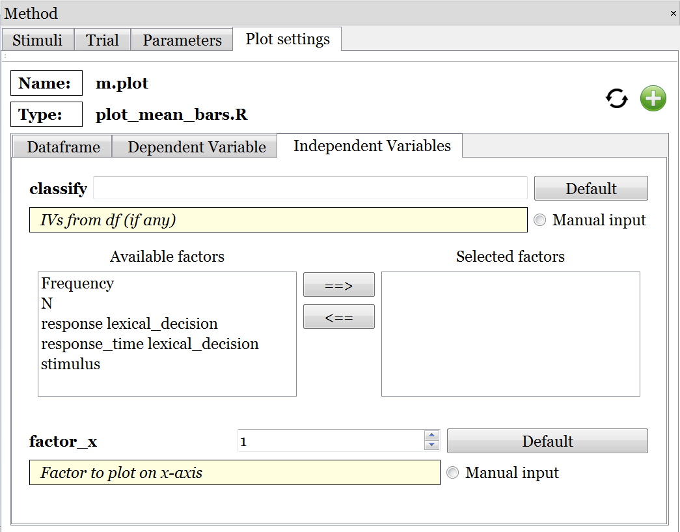Enable Manual input for factor_x

(453, 473)
